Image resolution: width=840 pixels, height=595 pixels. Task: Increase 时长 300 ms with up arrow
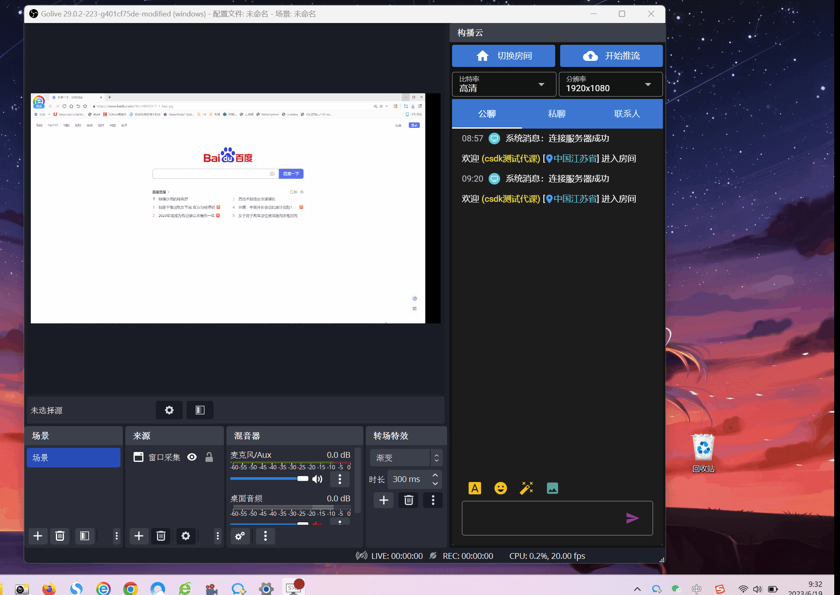(x=435, y=475)
